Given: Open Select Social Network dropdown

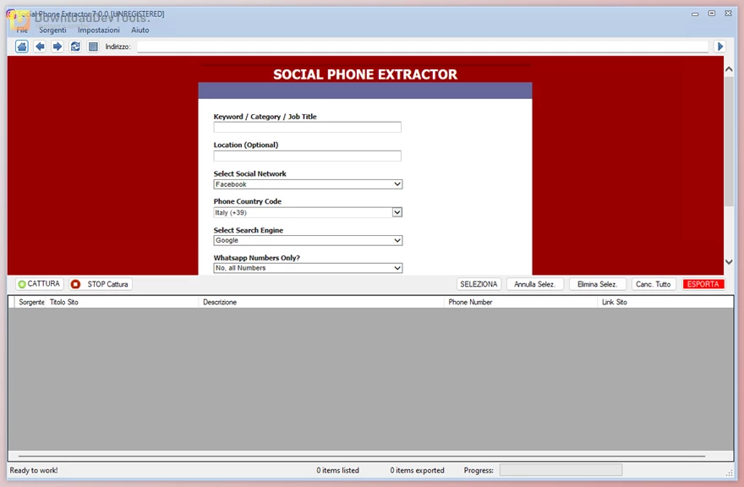Looking at the screenshot, I should coord(308,184).
